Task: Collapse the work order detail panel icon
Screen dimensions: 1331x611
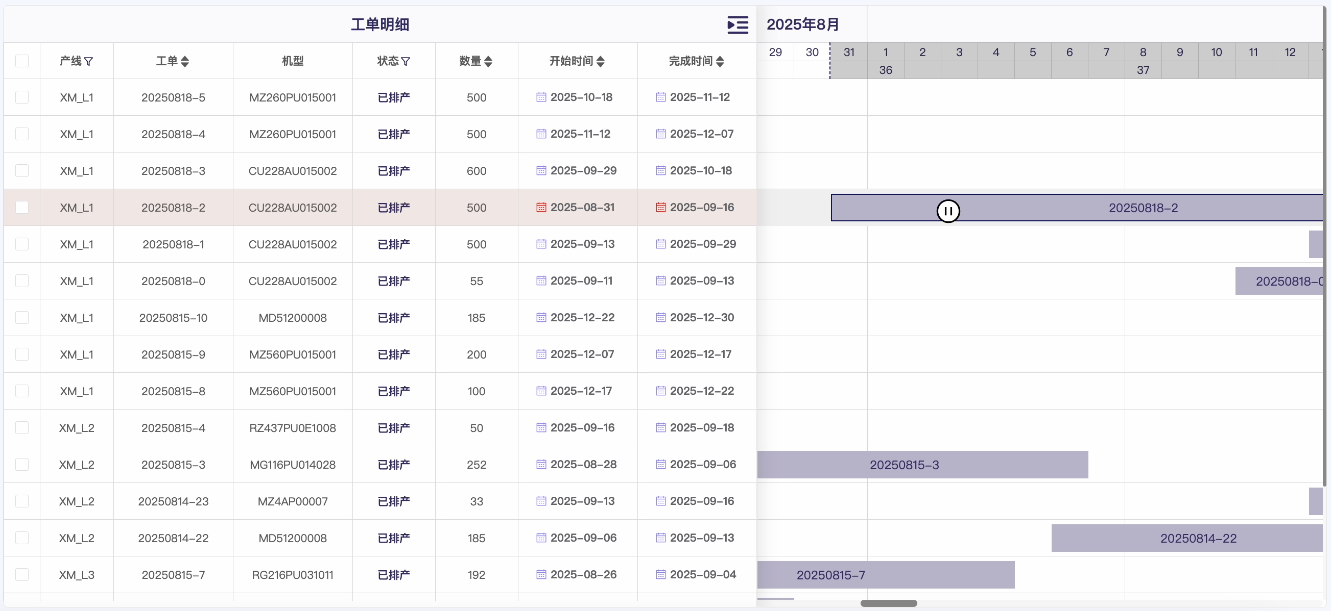Action: click(x=738, y=24)
